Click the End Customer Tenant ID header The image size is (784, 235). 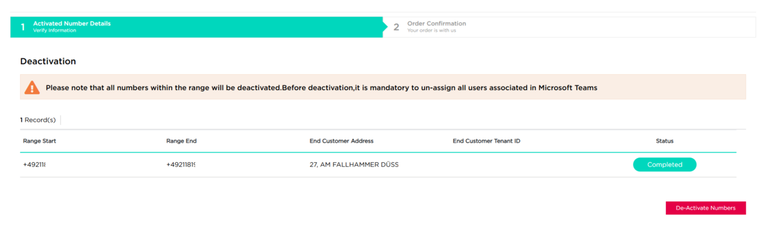[x=486, y=141]
